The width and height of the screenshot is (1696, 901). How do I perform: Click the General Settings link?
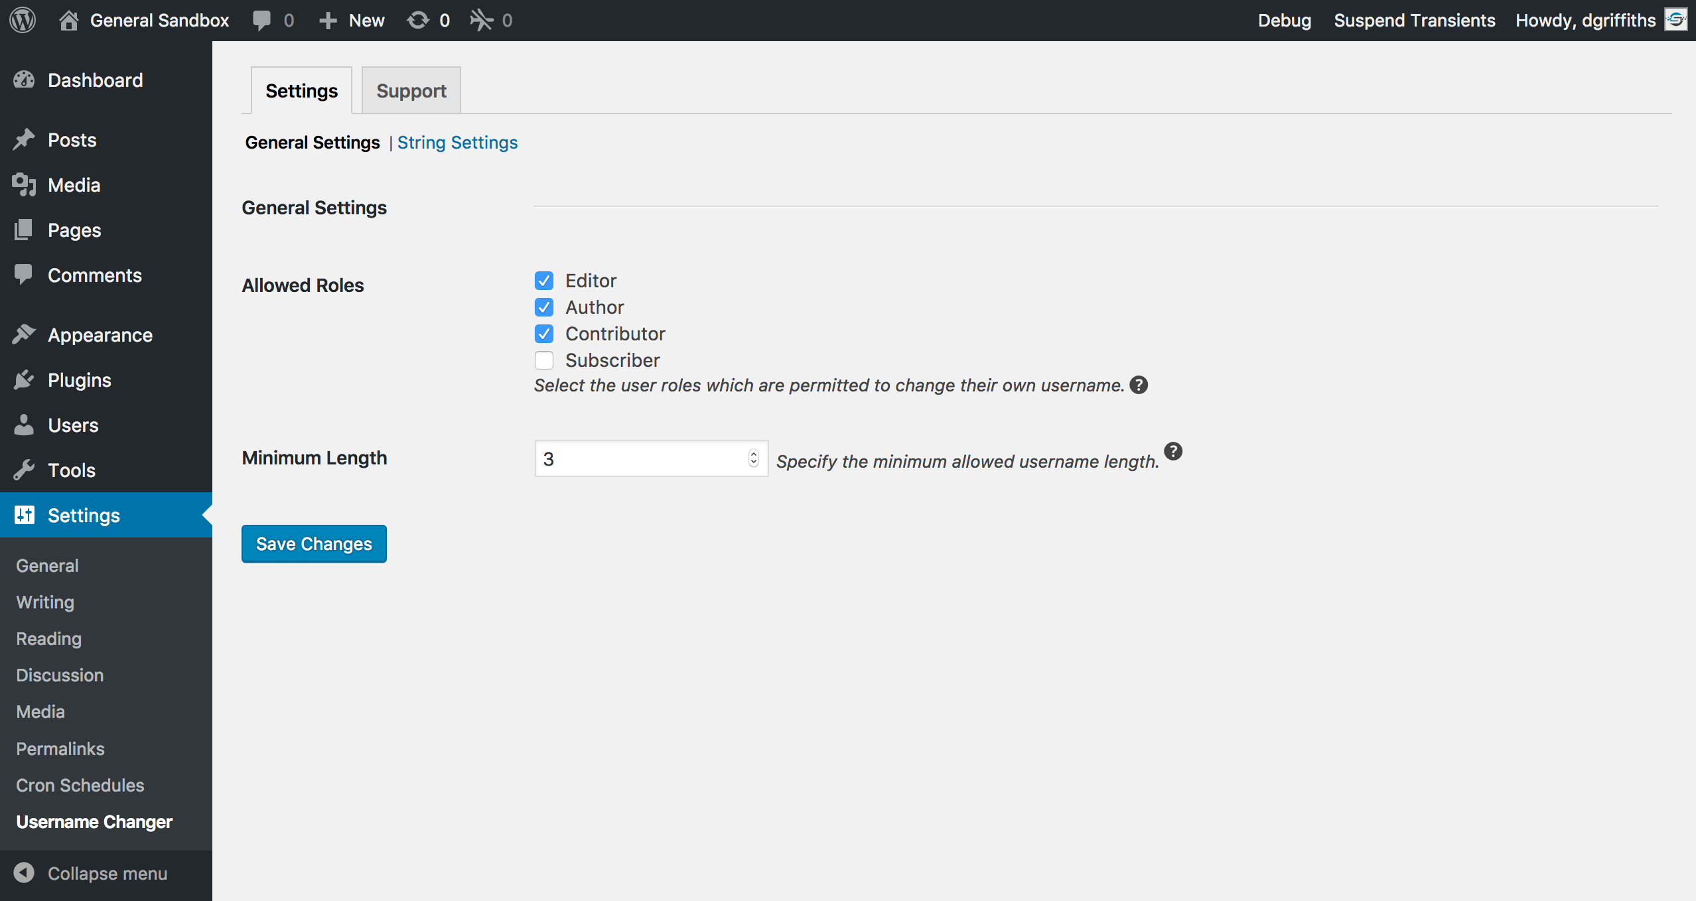point(312,143)
